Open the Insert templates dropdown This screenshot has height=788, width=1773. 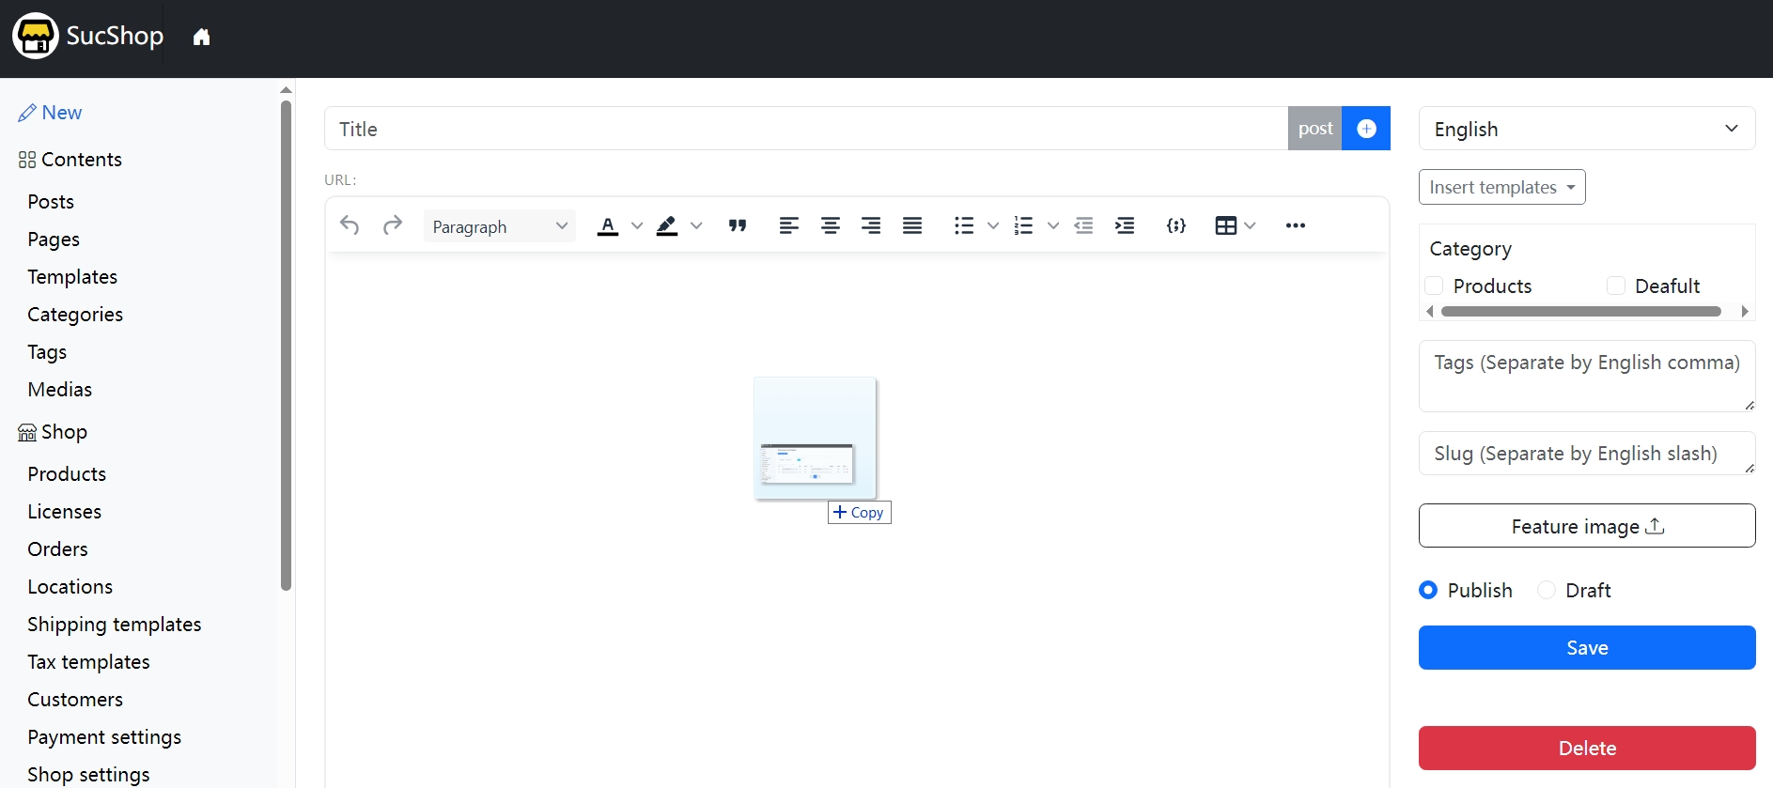coord(1501,187)
